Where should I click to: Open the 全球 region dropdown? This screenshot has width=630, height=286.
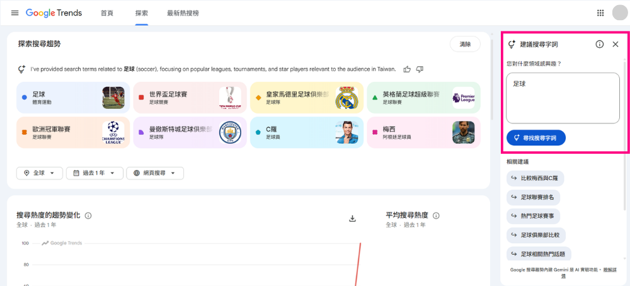coord(39,173)
